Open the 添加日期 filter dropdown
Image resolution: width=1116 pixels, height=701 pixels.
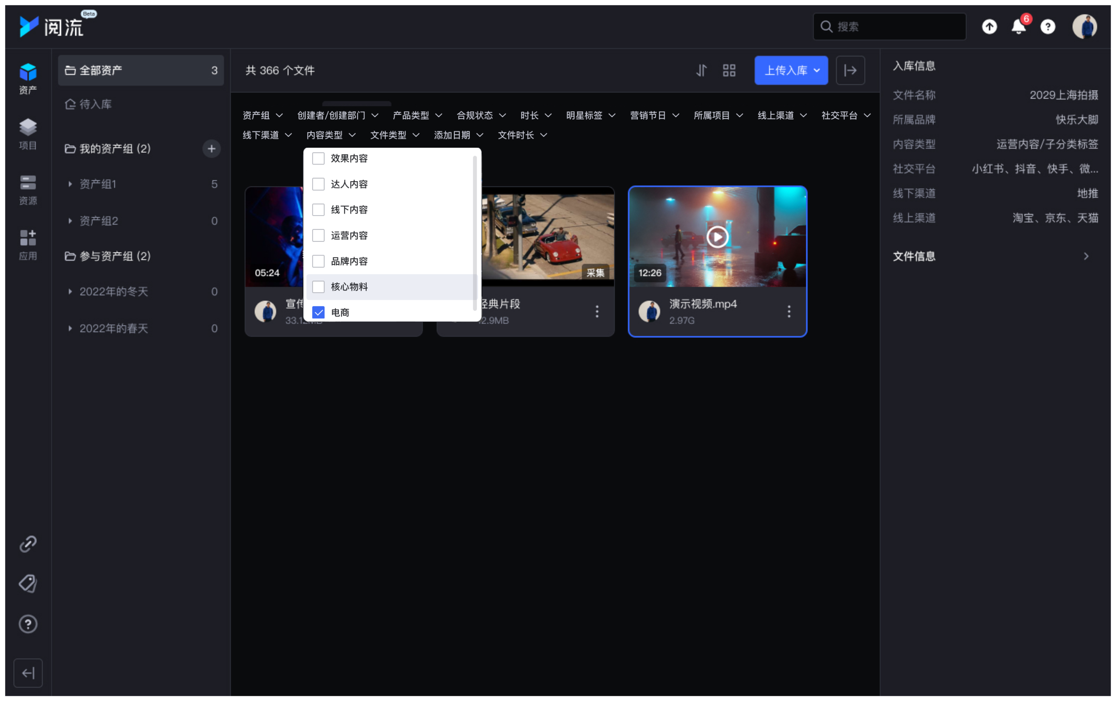[x=459, y=135]
